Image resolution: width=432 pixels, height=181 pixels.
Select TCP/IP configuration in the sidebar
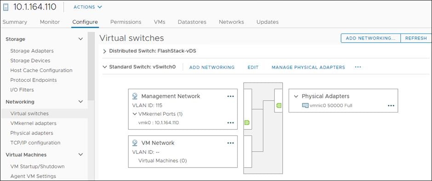[x=35, y=143]
